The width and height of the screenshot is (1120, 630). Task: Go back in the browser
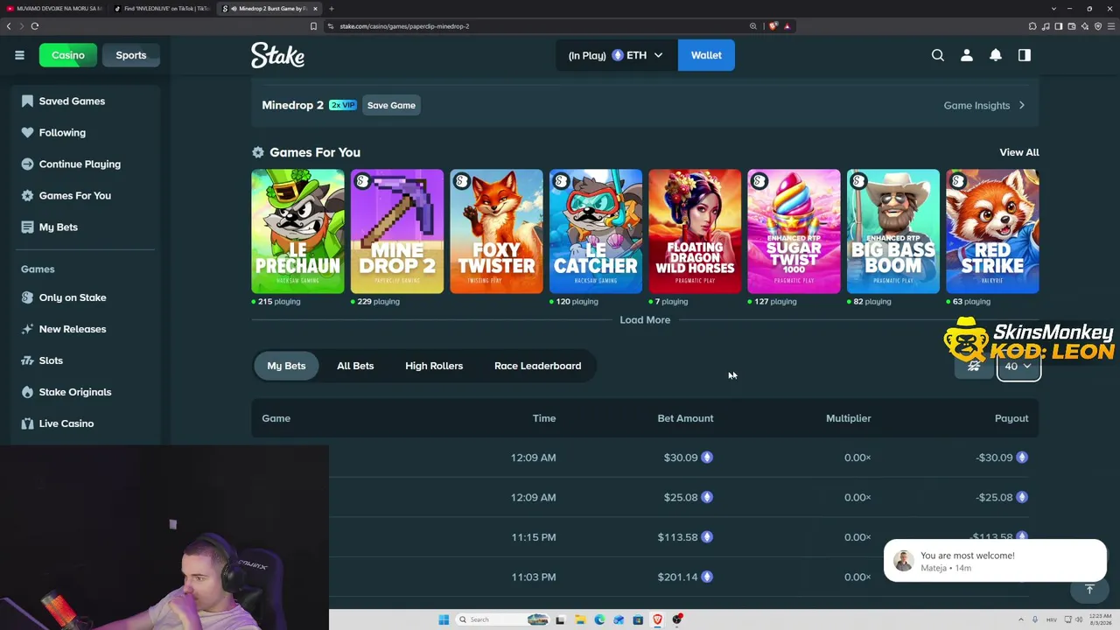(9, 26)
